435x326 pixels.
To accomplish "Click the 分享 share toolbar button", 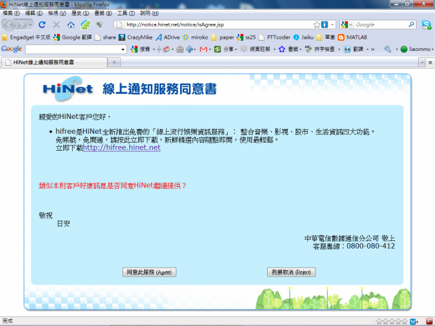I will 224,49.
